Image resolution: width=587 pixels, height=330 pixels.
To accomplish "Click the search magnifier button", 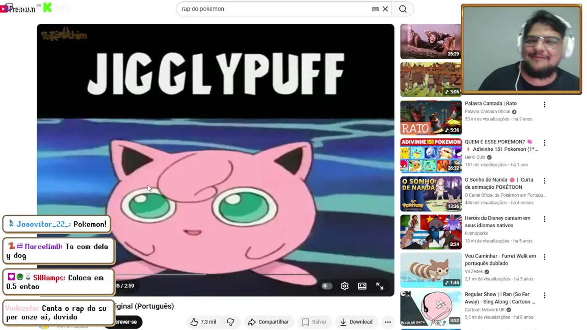I will point(403,9).
